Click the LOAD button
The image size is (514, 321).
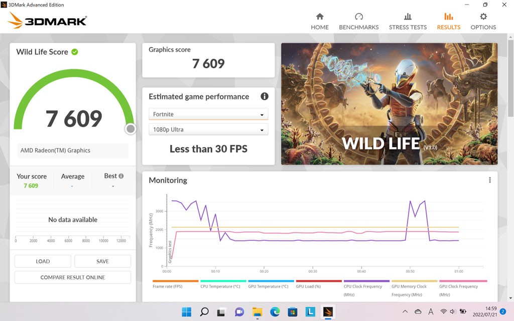43,261
